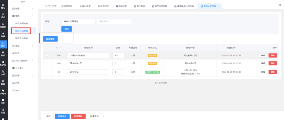This screenshot has height=120, width=284.
Task: Expand the 活动 menu section
Action: coord(24,45)
